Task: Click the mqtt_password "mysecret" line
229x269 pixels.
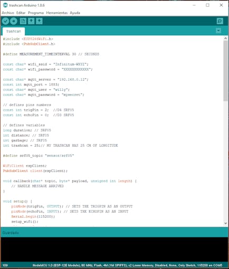Action: click(x=44, y=95)
